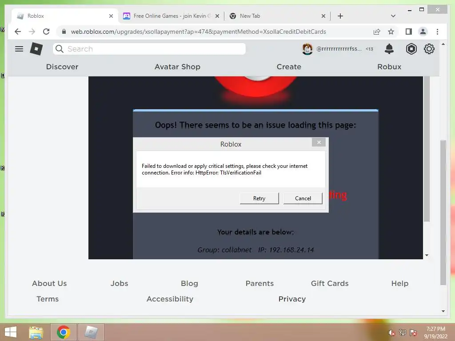Close the New Tab tab

coord(323,16)
